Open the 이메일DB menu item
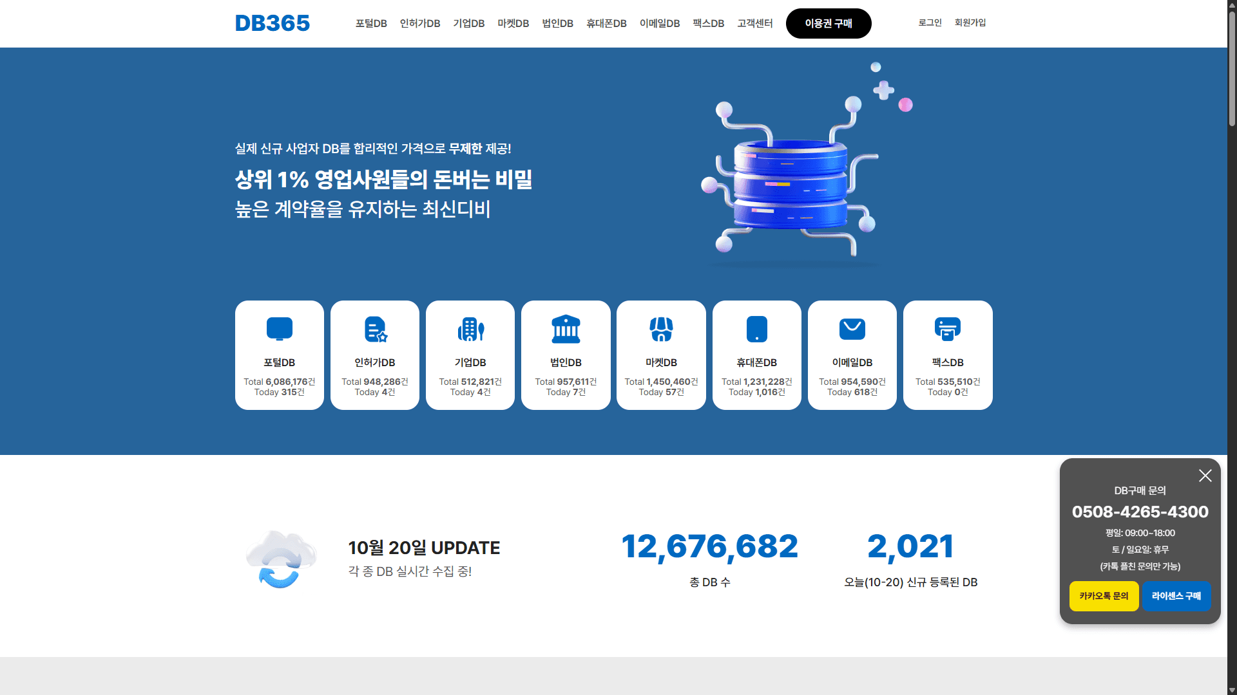This screenshot has height=695, width=1237. 659,23
